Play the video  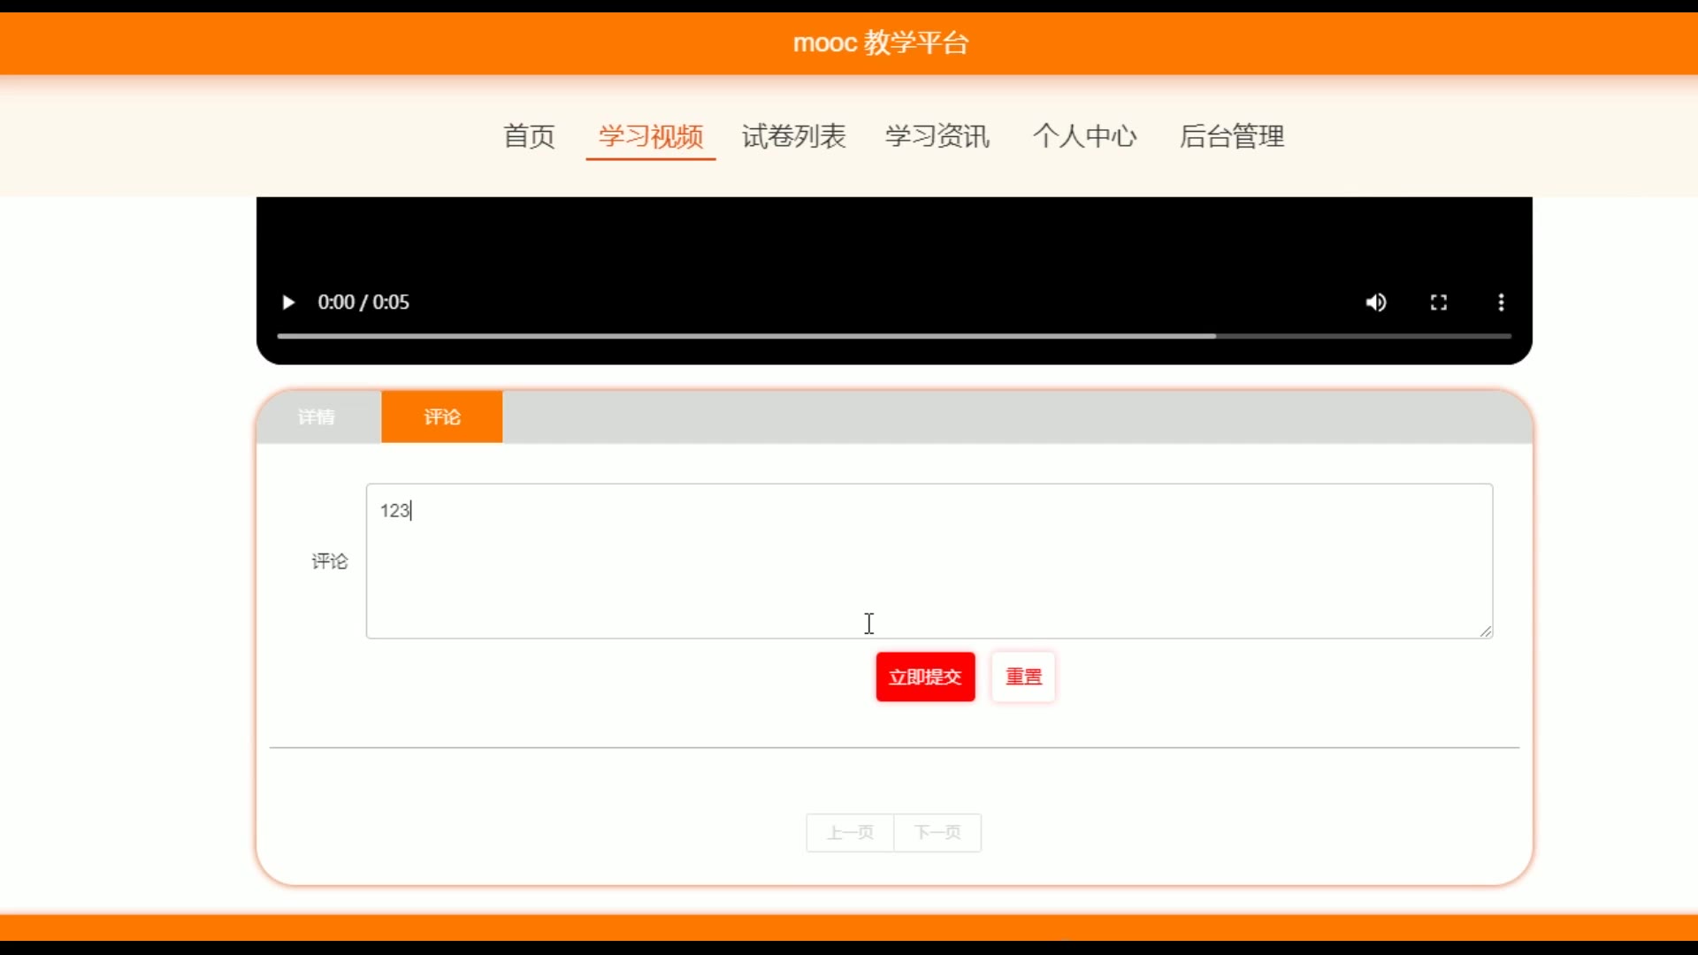pyautogui.click(x=287, y=302)
